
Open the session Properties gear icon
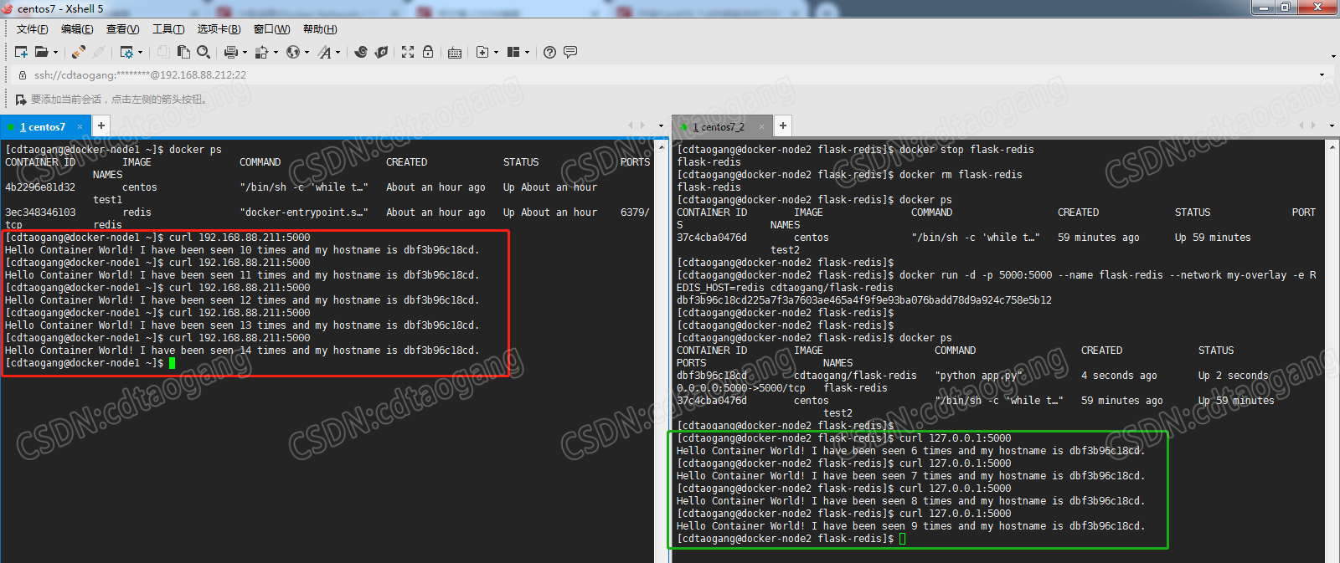(126, 52)
